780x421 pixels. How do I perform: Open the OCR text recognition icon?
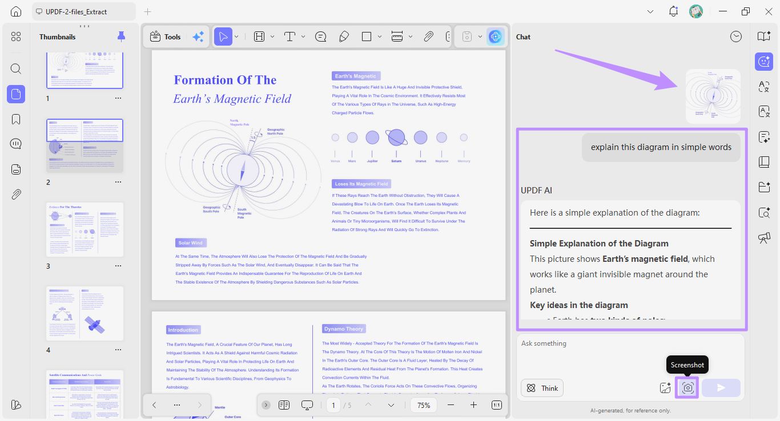(x=764, y=112)
